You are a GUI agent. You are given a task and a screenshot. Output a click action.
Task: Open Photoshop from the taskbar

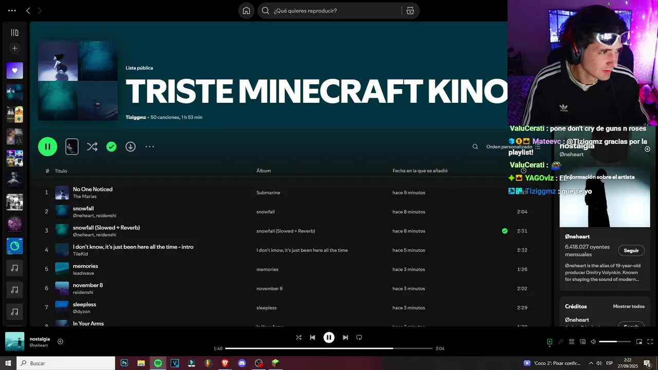coord(124,363)
